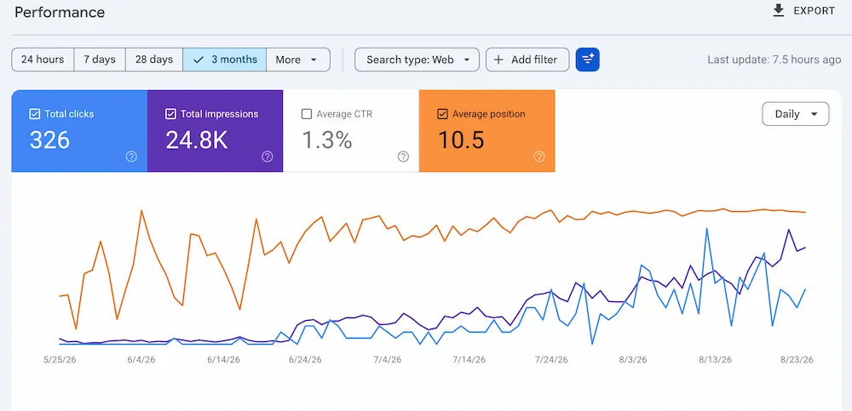Image resolution: width=852 pixels, height=411 pixels.
Task: Click the 8/3/26 axis date label
Action: click(633, 360)
